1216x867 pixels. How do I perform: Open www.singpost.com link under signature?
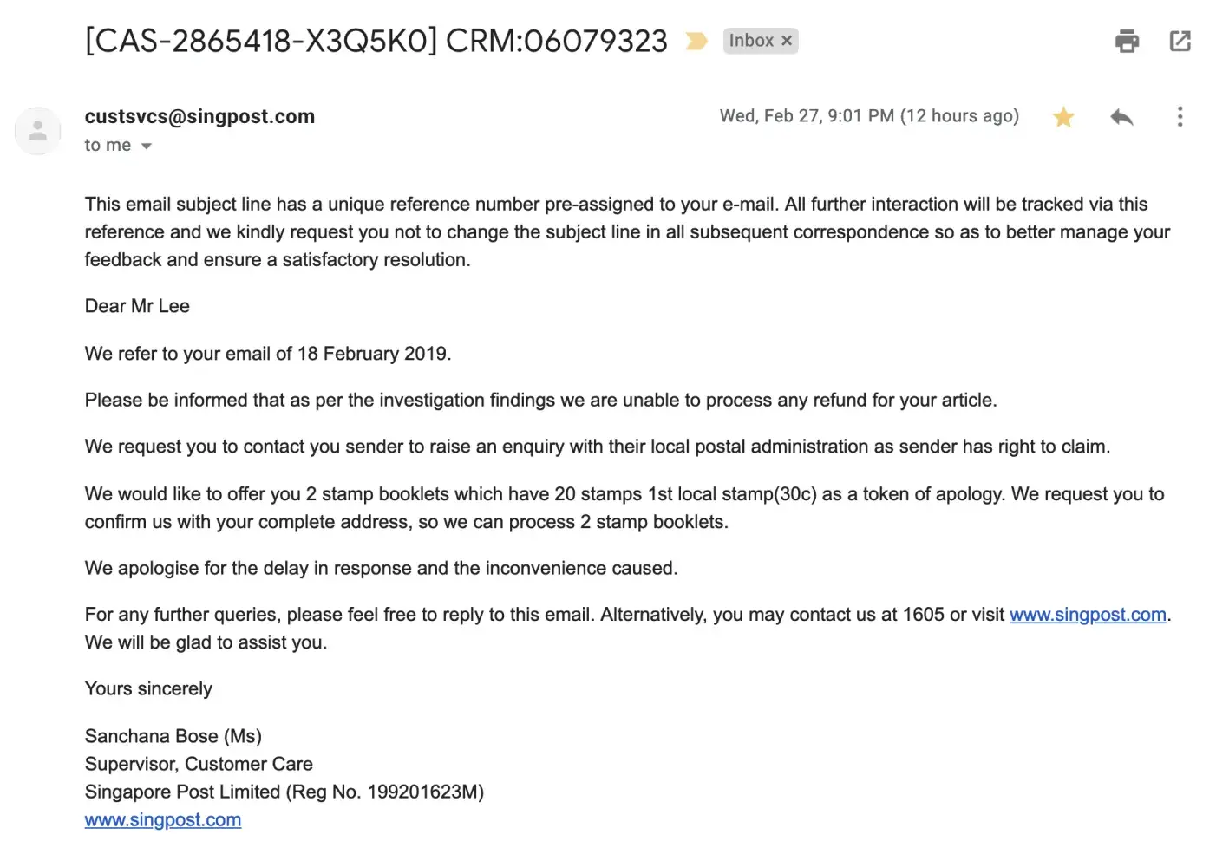coord(163,820)
